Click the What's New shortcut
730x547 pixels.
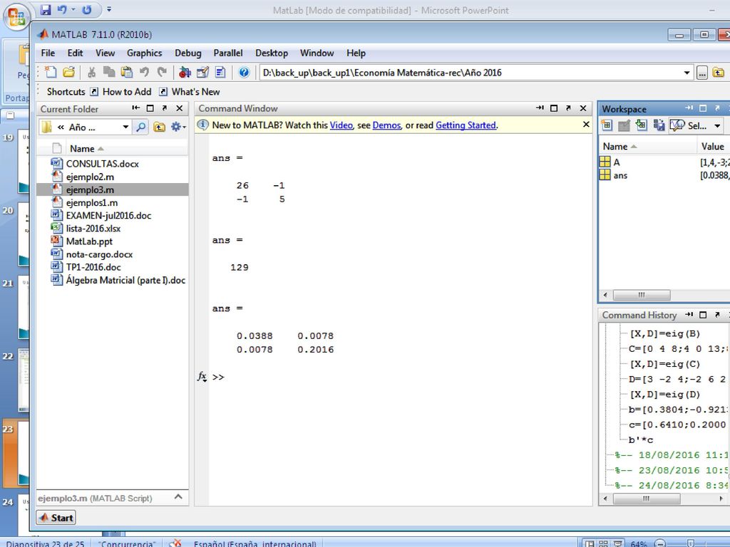[190, 92]
